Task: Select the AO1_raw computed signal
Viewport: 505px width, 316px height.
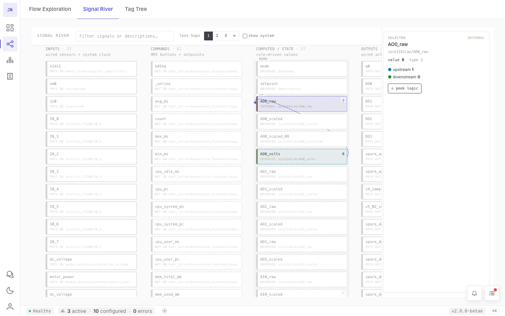Action: coord(302,174)
